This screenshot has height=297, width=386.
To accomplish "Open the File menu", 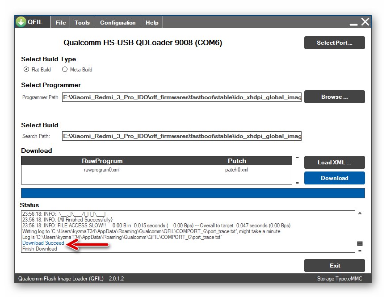I will 61,22.
